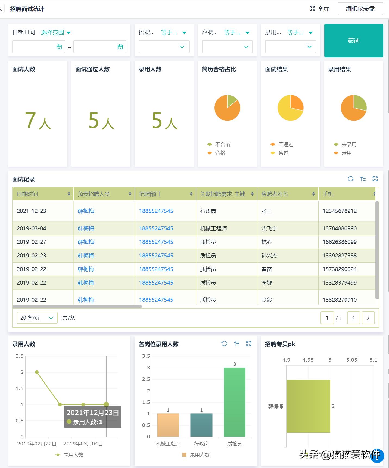Select the cell with phone 13784880990
The image size is (389, 468).
(347, 228)
